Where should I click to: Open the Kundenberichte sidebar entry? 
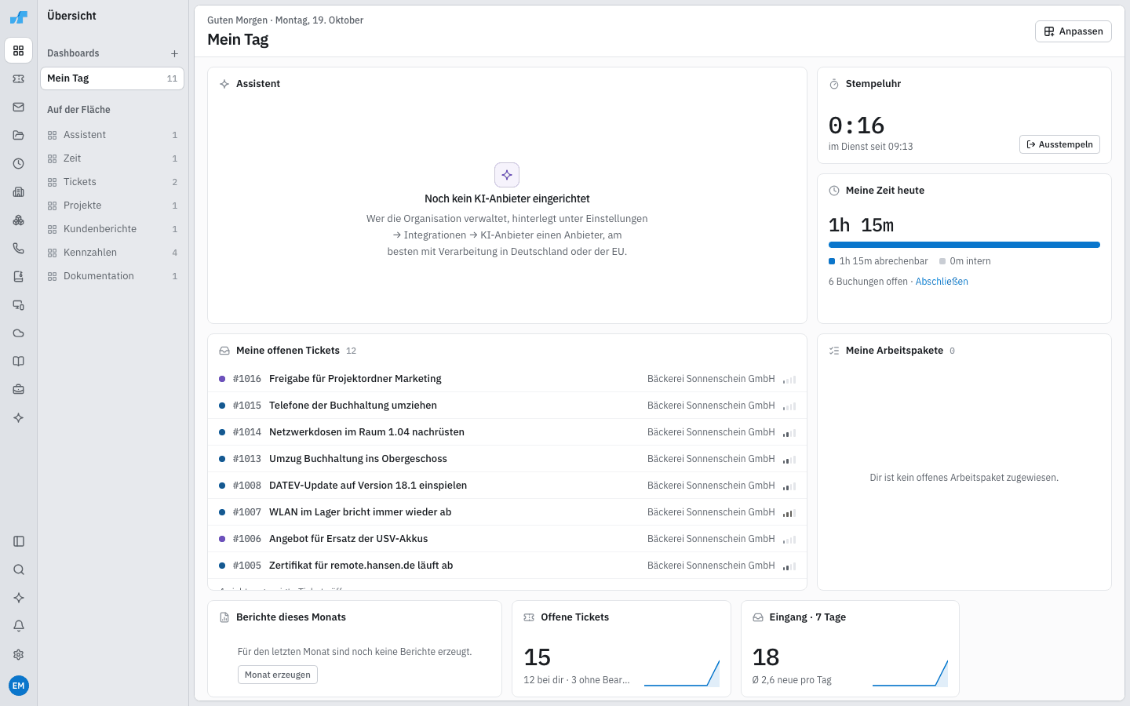[112, 229]
